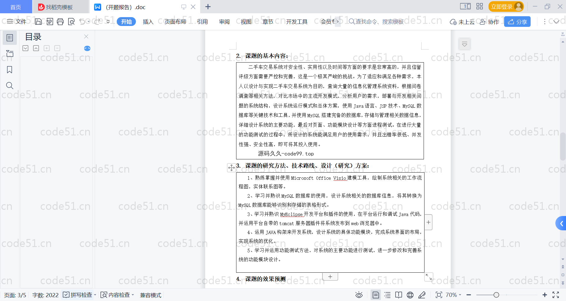Open the 文件 menu
This screenshot has width=566, height=301.
click(17, 22)
